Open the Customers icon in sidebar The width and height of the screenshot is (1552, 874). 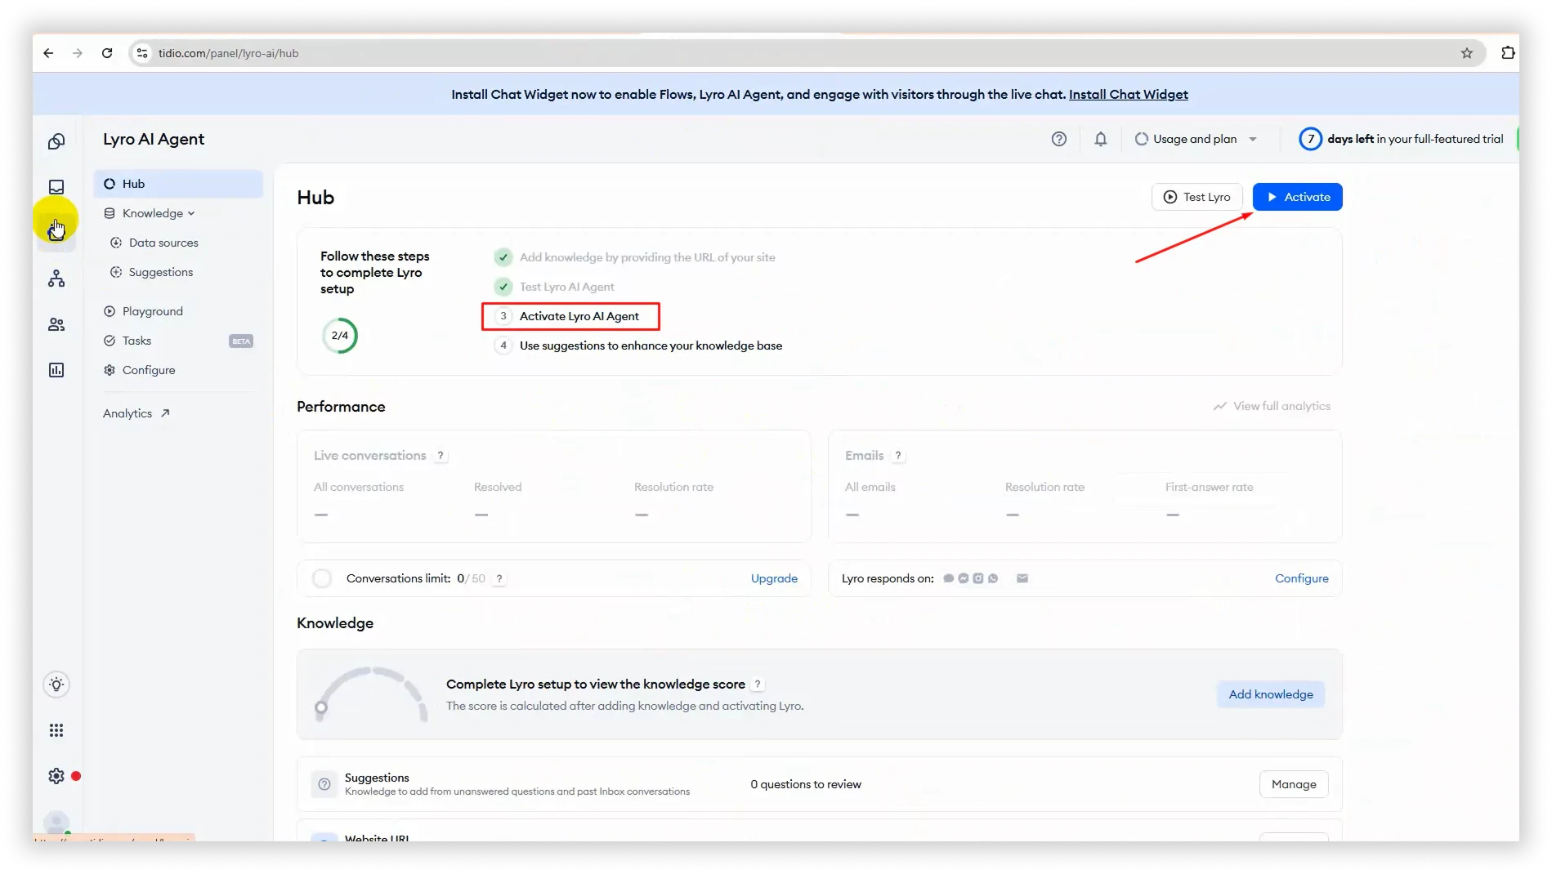tap(56, 324)
